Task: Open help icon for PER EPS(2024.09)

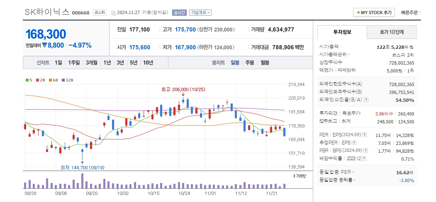Action: (x=365, y=135)
